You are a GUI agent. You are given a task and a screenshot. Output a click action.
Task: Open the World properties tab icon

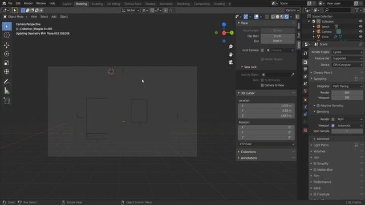(306, 91)
